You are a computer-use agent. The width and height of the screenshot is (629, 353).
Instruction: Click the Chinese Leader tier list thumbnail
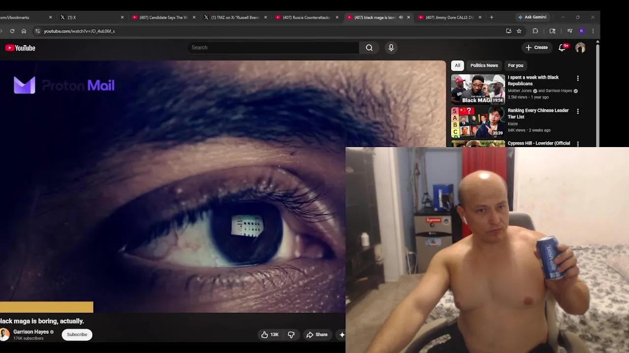click(478, 122)
